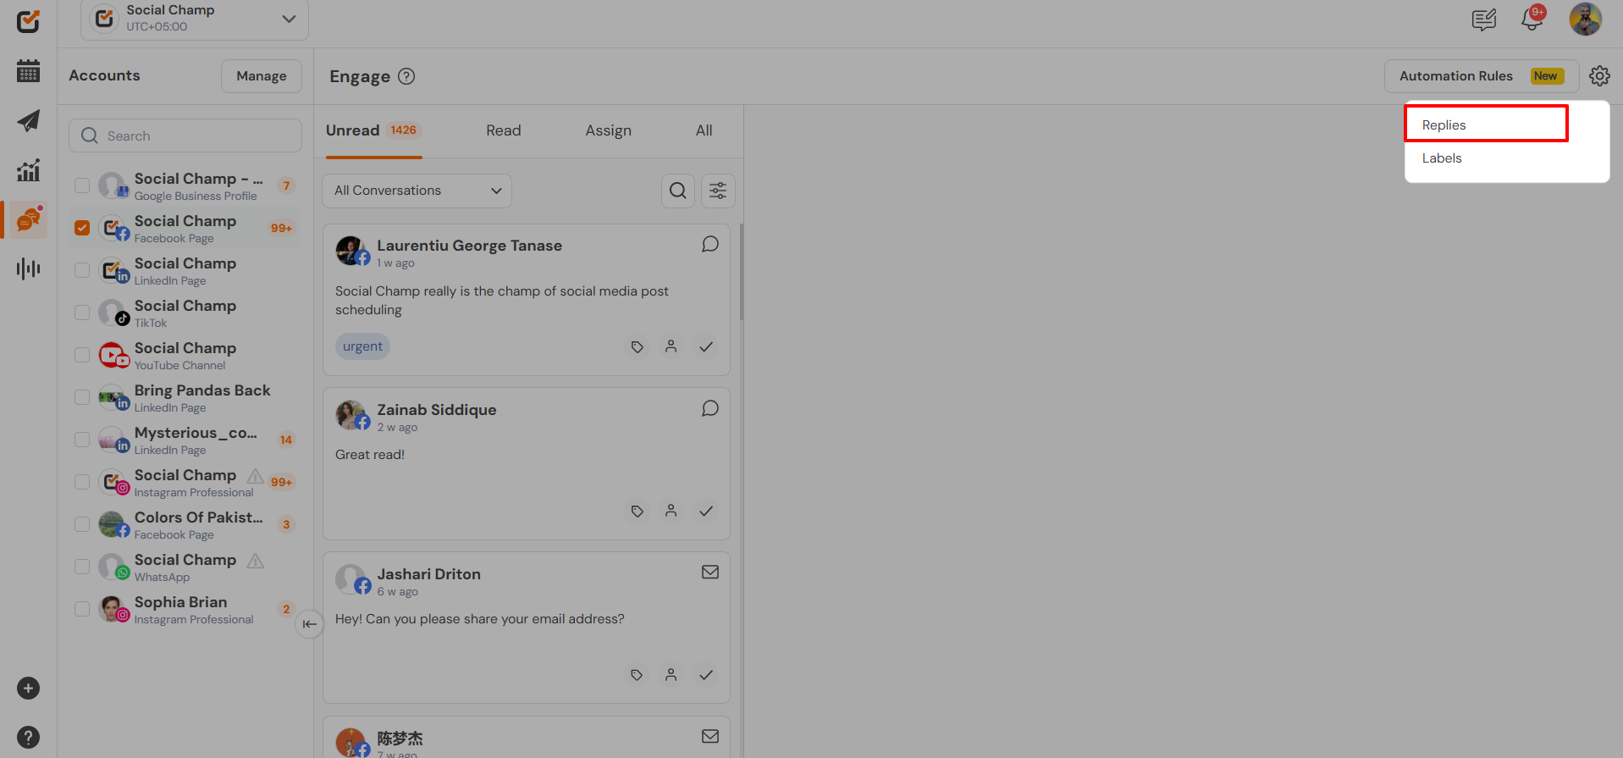
Task: Open comment icon on Laurentiu George Tanase card
Action: [x=710, y=244]
